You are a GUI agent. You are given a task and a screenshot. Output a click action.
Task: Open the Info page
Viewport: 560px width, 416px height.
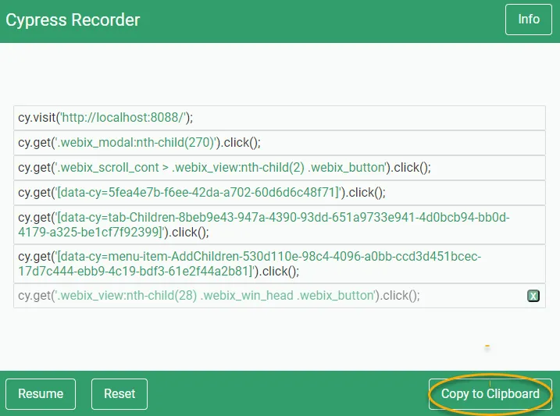529,20
